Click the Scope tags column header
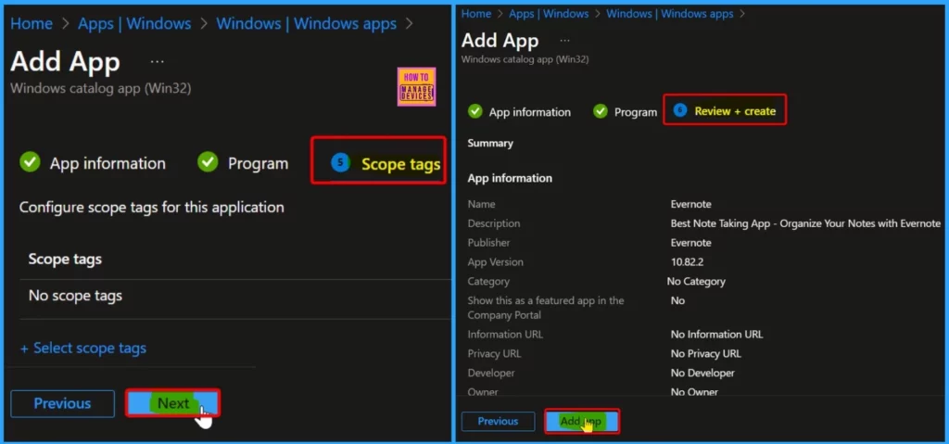Viewport: 949px width, 444px height. [65, 260]
